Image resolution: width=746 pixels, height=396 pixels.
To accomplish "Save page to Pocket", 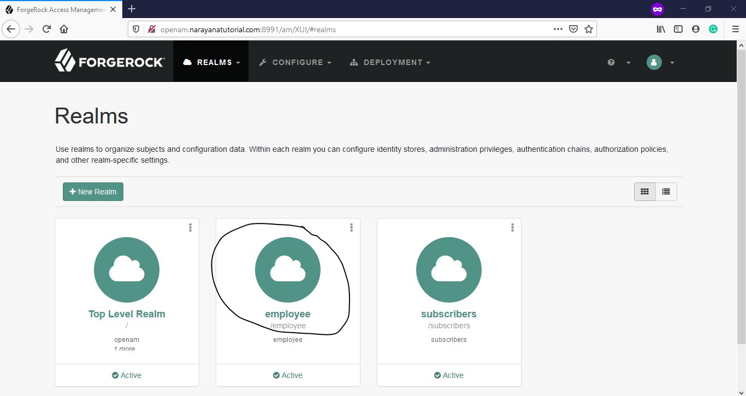I will tap(573, 29).
